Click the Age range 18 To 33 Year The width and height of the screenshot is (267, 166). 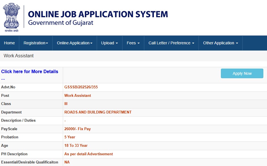tap(76, 145)
